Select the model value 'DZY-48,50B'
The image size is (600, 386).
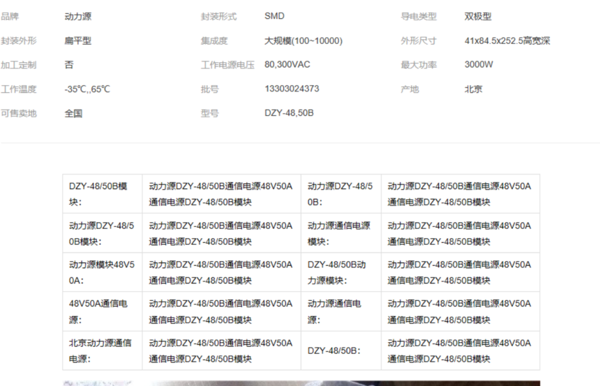pos(289,113)
